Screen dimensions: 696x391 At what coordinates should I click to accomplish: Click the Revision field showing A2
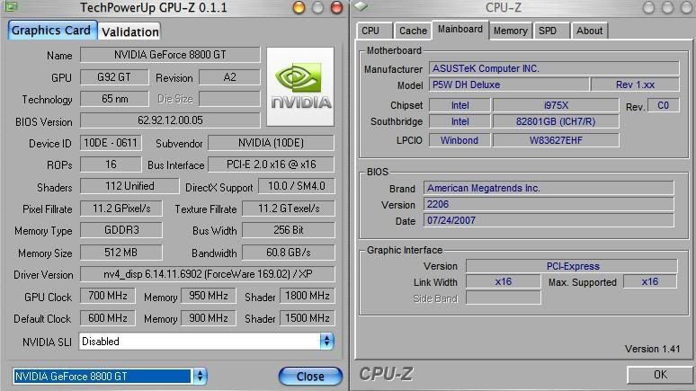point(229,77)
